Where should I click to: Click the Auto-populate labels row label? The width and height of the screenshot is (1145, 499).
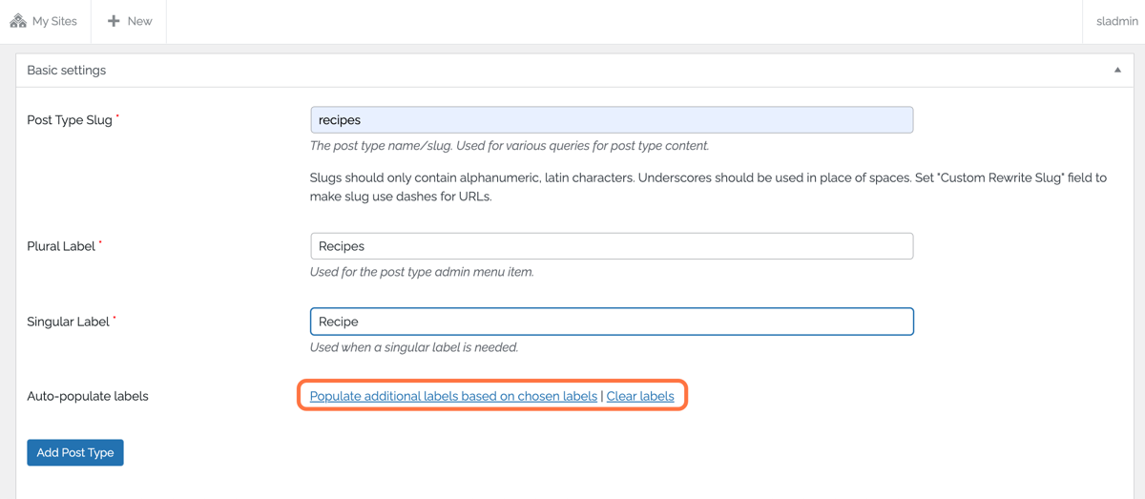click(x=88, y=396)
